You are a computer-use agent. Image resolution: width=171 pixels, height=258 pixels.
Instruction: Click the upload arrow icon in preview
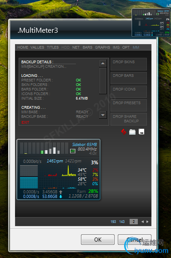(x=60, y=192)
